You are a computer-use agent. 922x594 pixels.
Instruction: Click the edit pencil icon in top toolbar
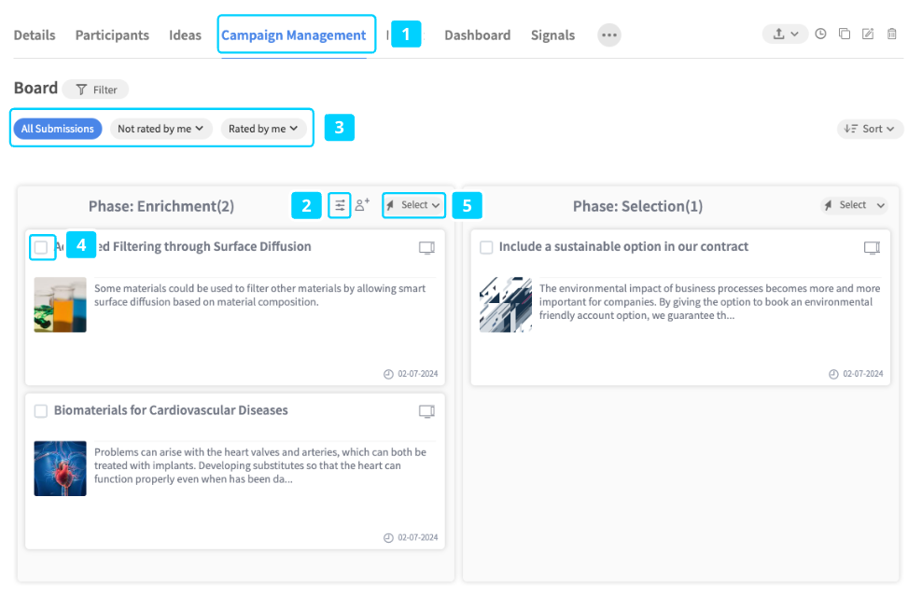[868, 34]
